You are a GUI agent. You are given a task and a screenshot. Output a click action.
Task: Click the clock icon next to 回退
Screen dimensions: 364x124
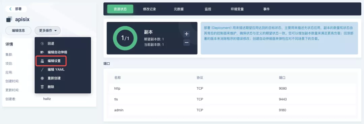coord(42,43)
